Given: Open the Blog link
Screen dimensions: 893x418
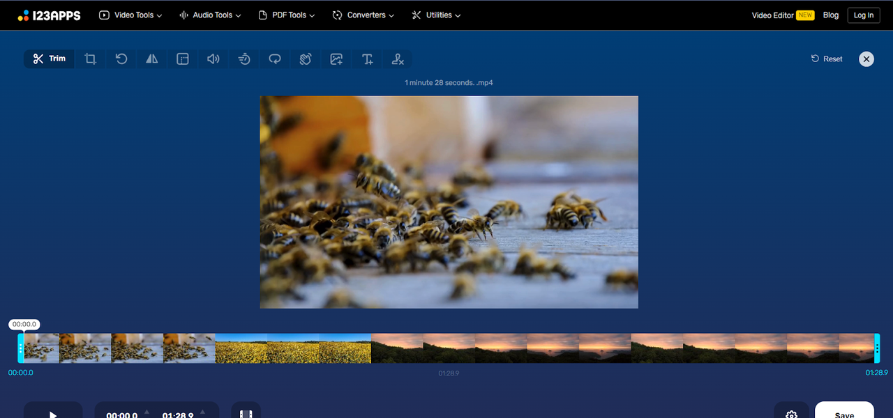Looking at the screenshot, I should [831, 15].
